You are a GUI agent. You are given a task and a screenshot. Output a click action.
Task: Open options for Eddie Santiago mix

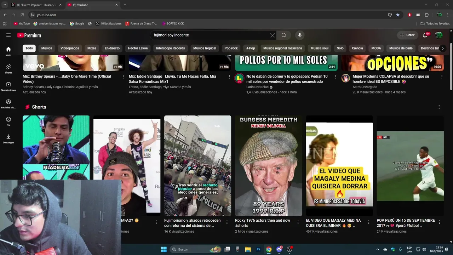pos(229,76)
